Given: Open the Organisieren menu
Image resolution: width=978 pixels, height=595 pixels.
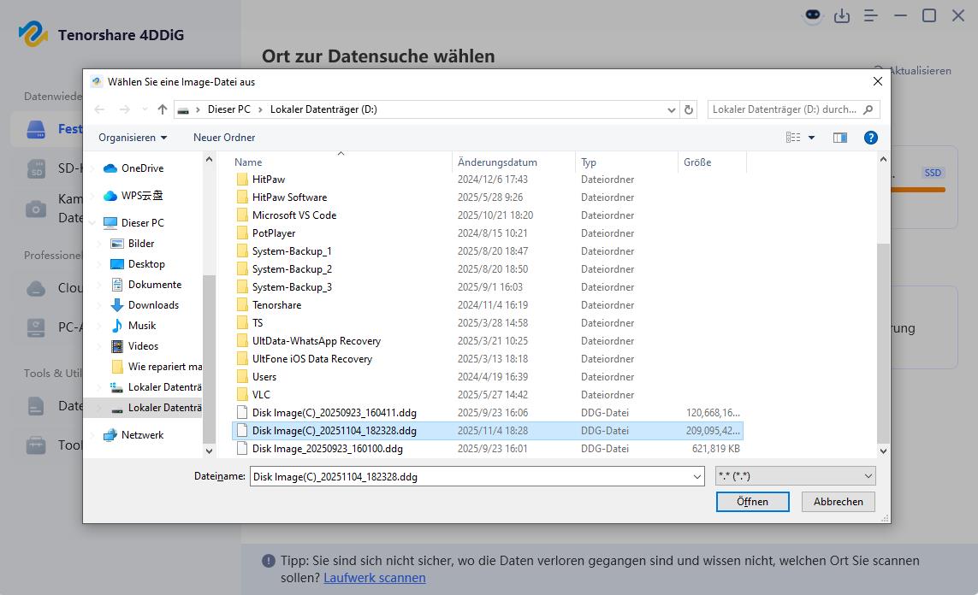Looking at the screenshot, I should click(x=133, y=138).
